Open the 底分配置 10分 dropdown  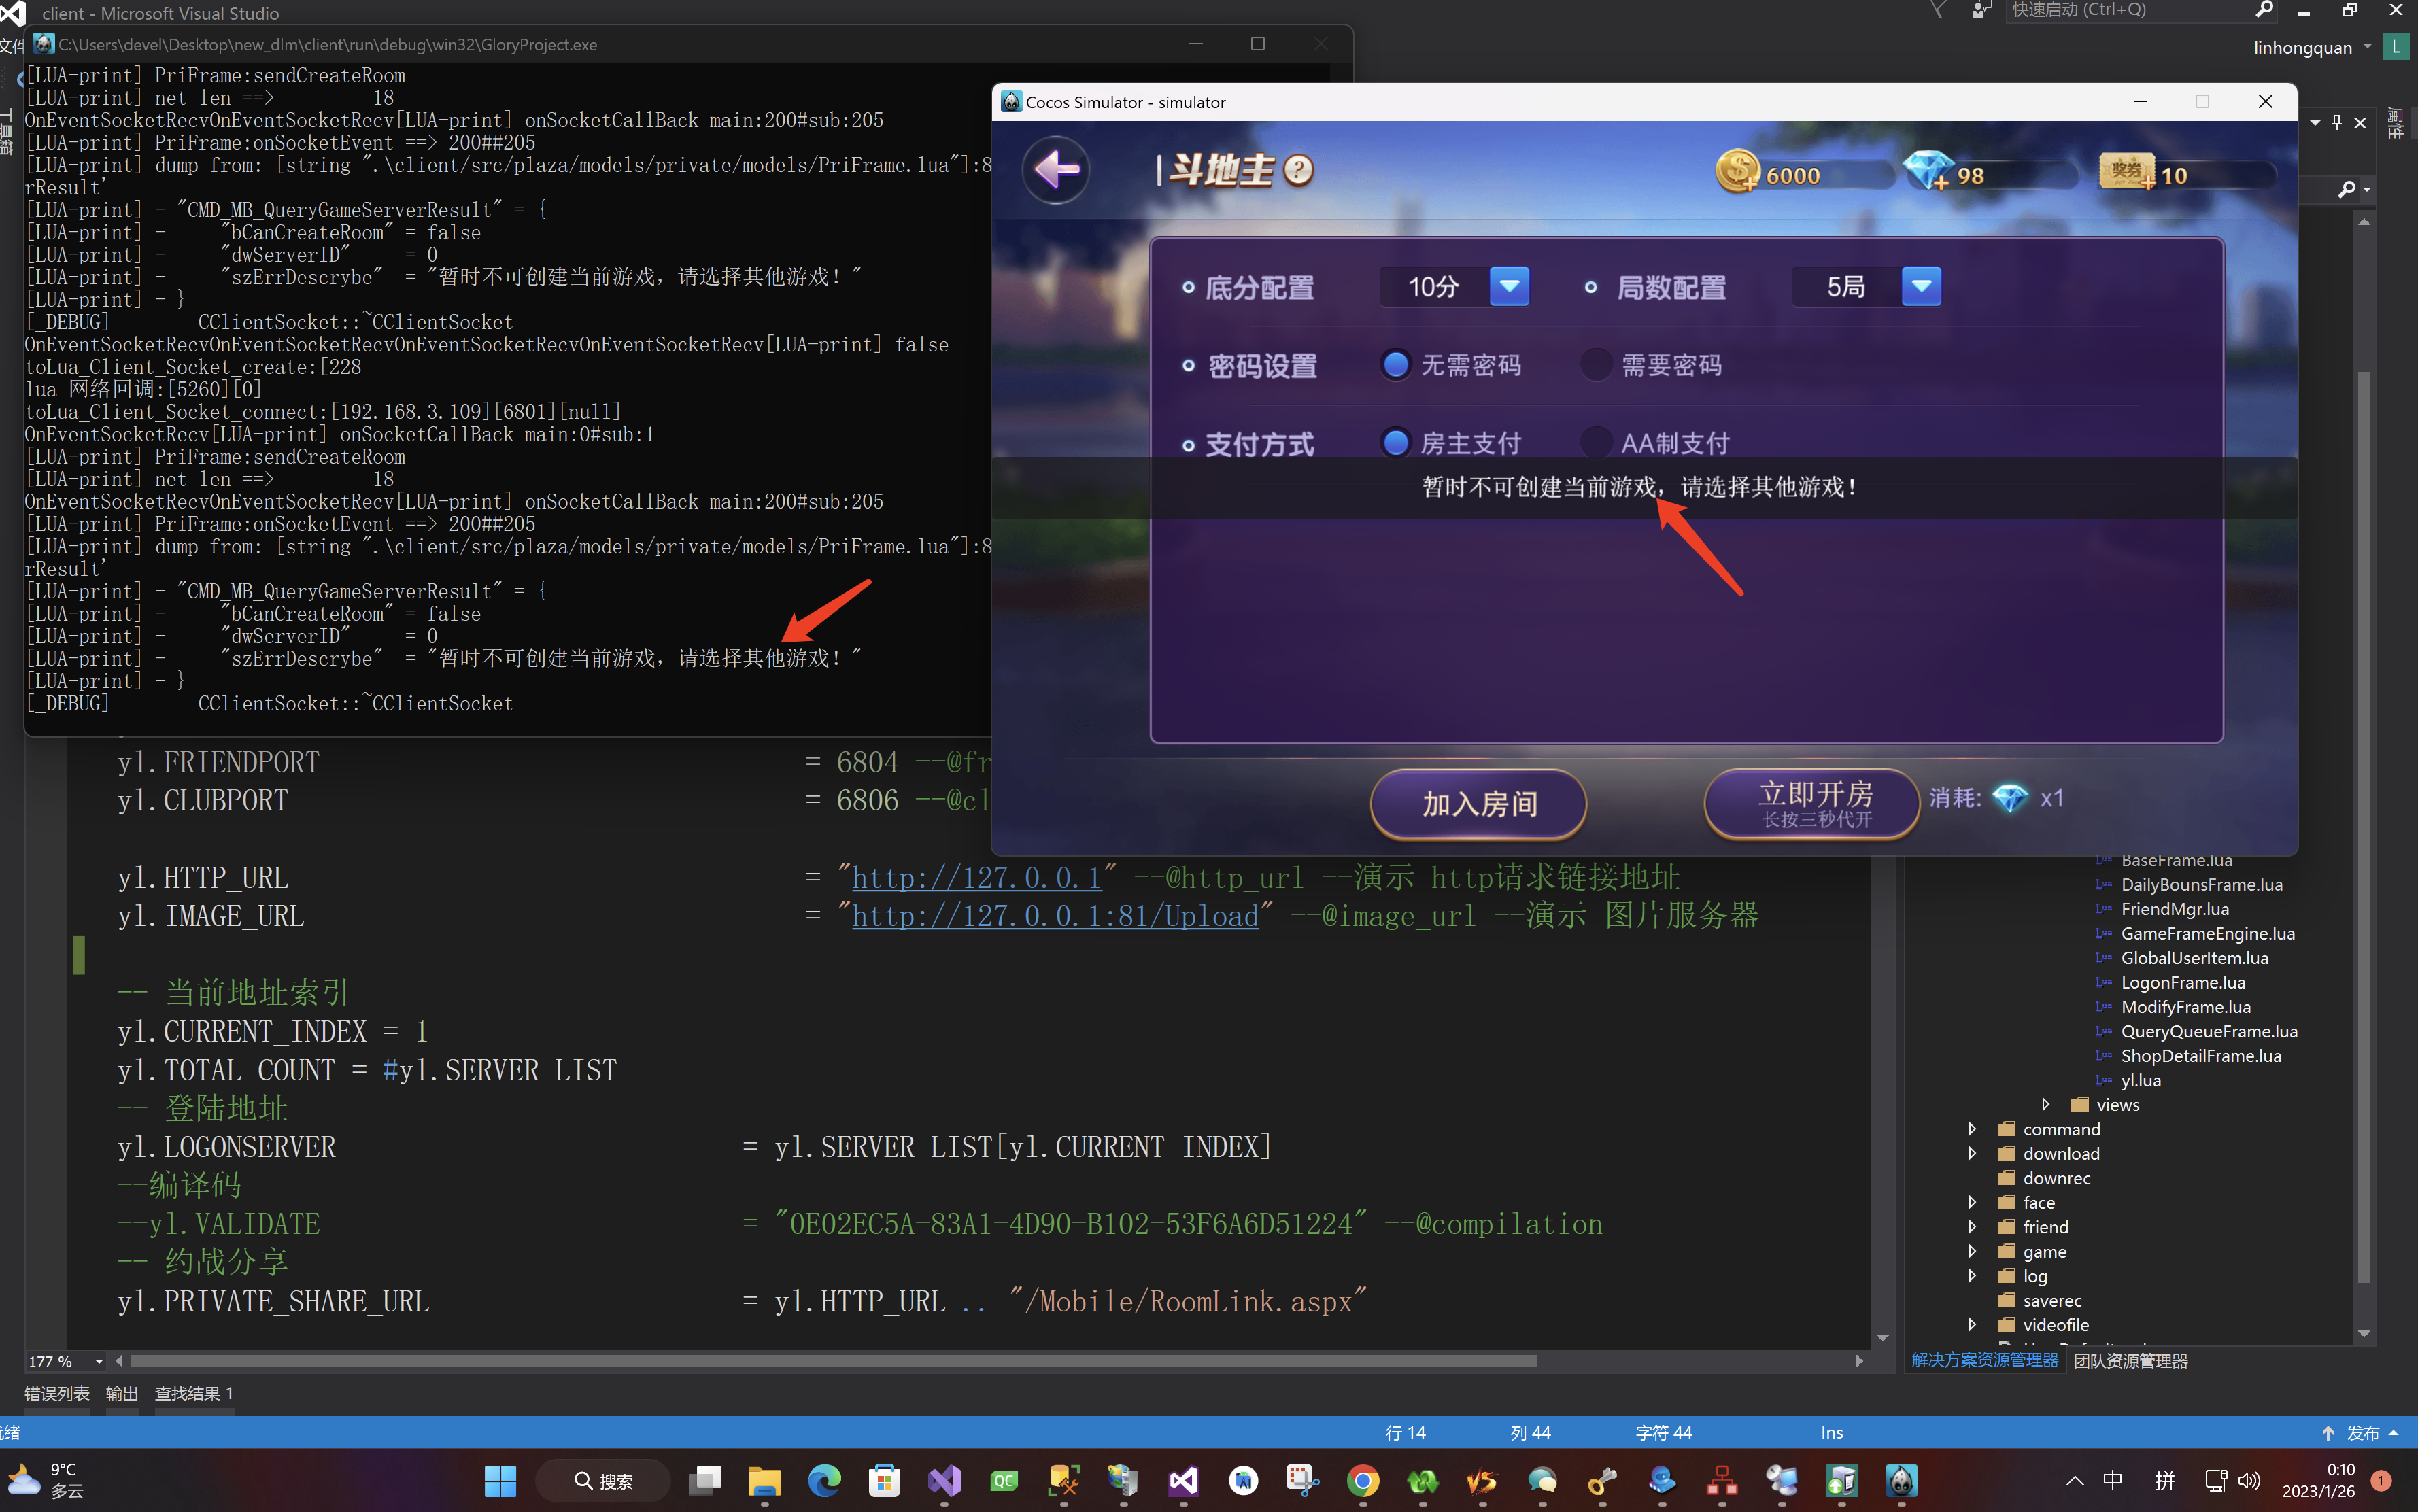click(x=1509, y=287)
